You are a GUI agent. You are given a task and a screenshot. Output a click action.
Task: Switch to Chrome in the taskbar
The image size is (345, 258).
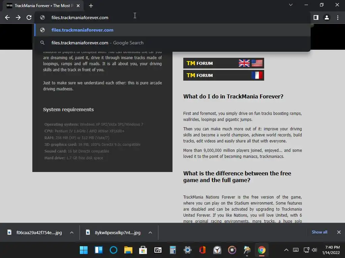(261, 250)
